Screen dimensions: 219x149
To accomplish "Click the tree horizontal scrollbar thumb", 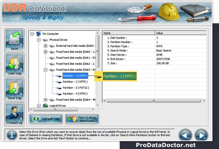I will pos(56,110).
